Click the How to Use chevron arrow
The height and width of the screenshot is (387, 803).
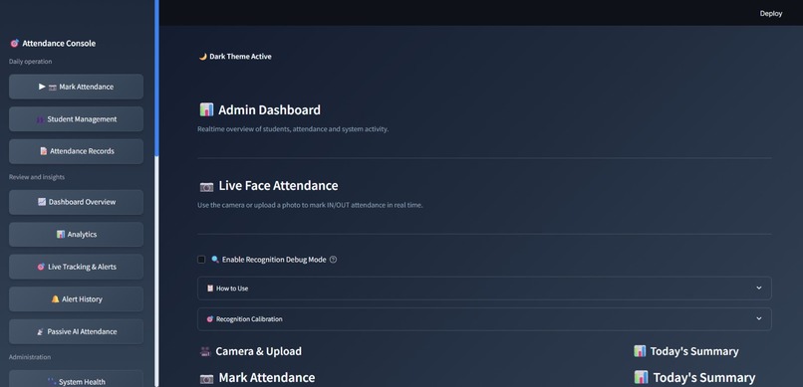(x=759, y=288)
